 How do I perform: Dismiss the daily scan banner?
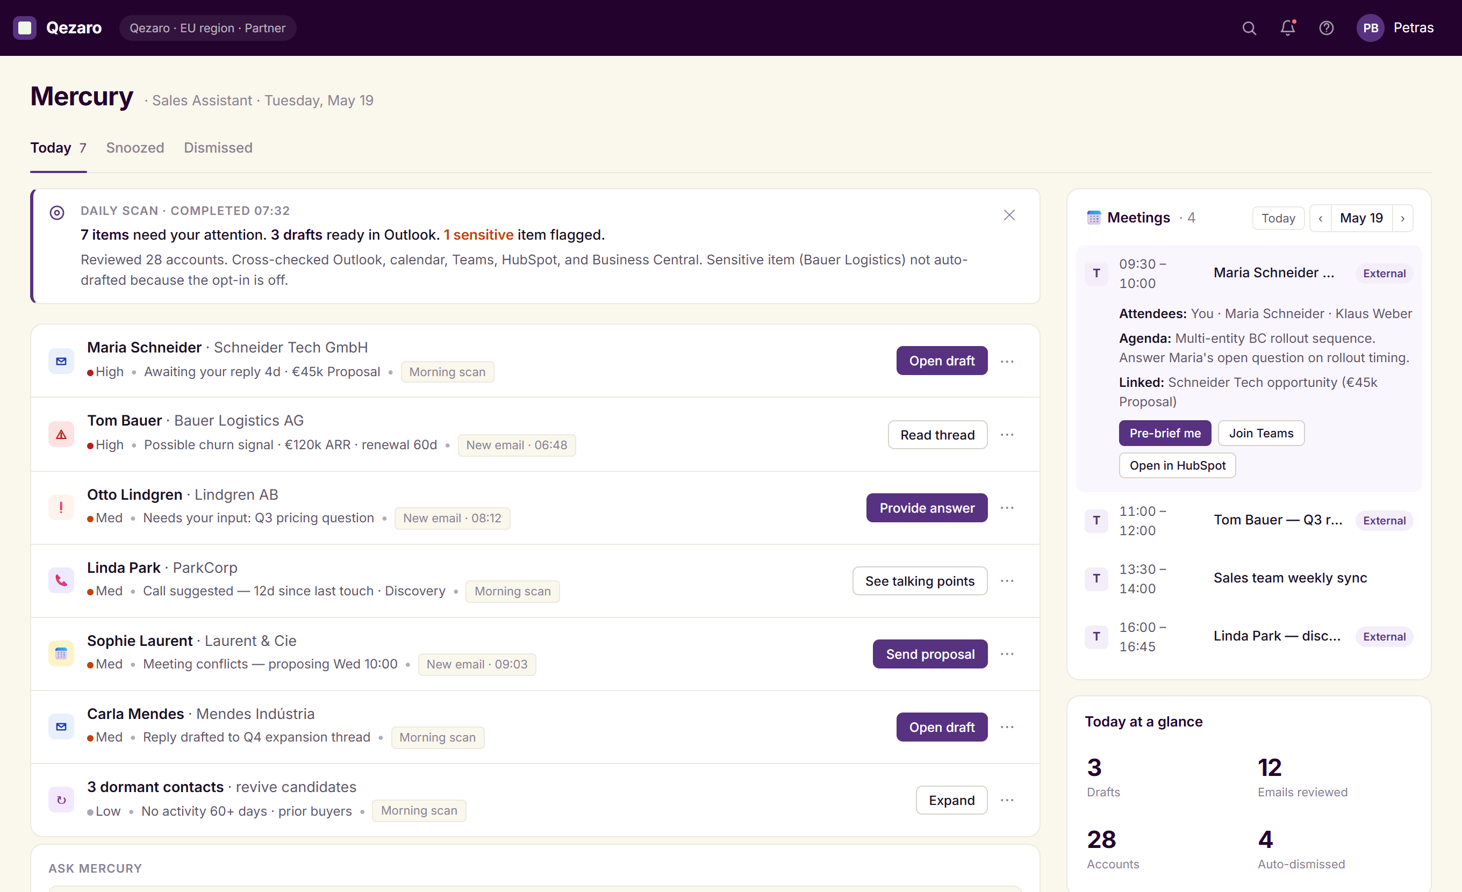1009,215
